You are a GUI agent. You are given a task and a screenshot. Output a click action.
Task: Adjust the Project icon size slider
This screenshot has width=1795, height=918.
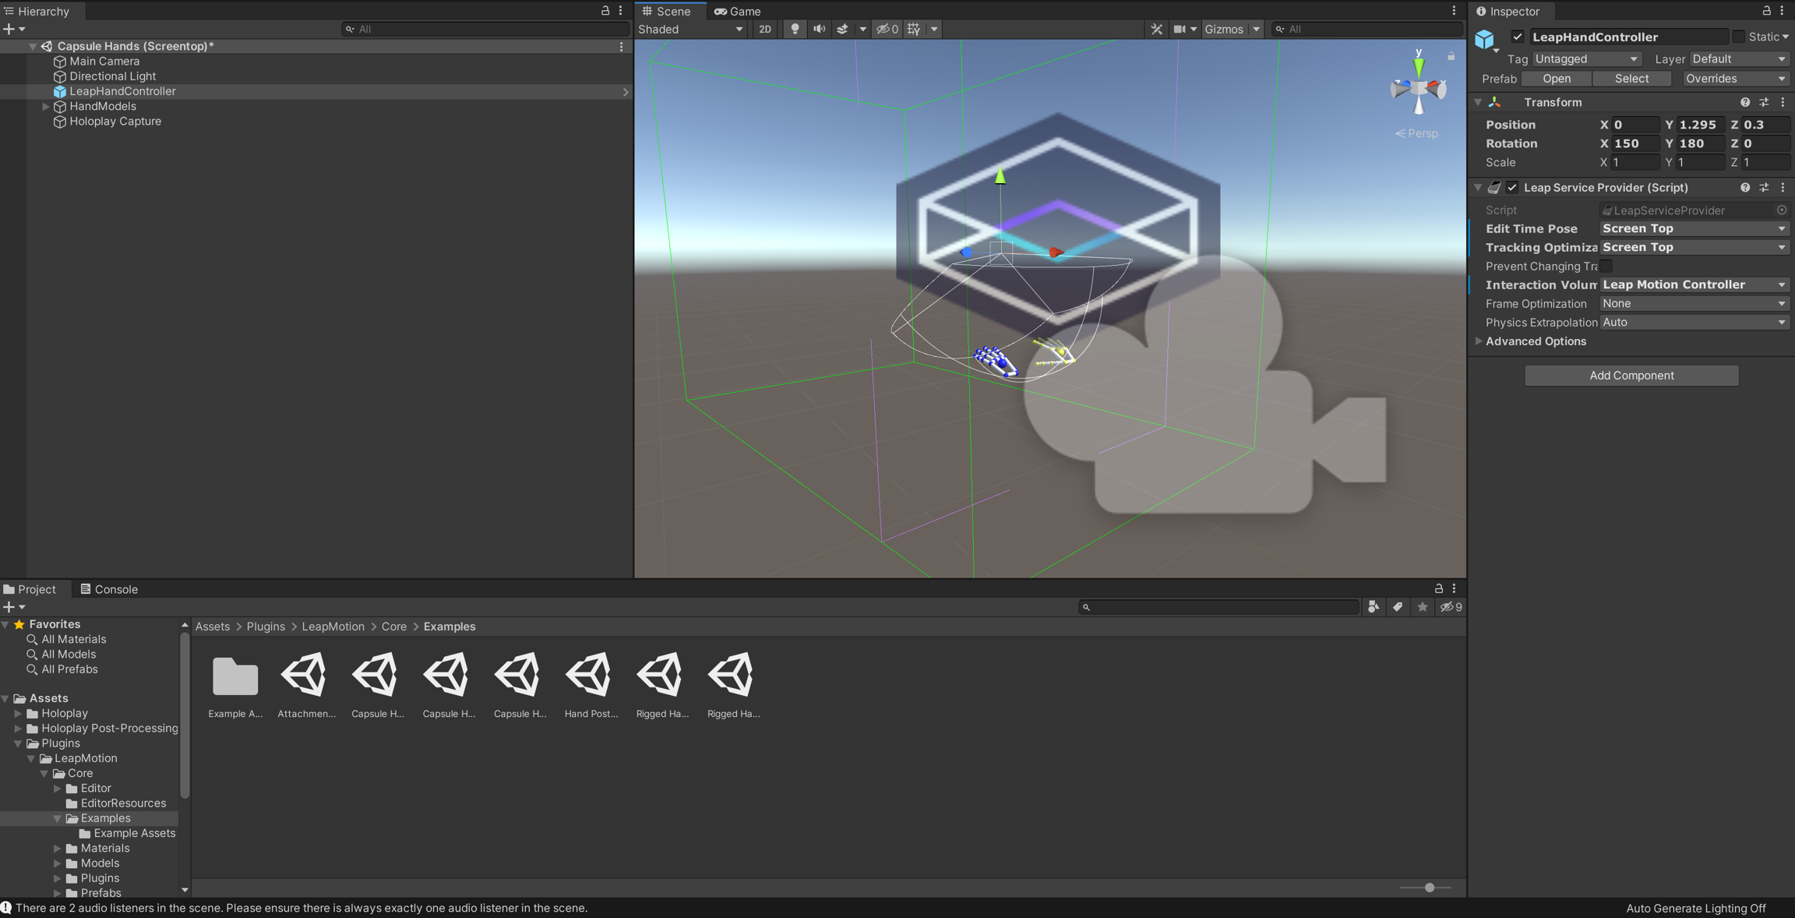pos(1429,888)
